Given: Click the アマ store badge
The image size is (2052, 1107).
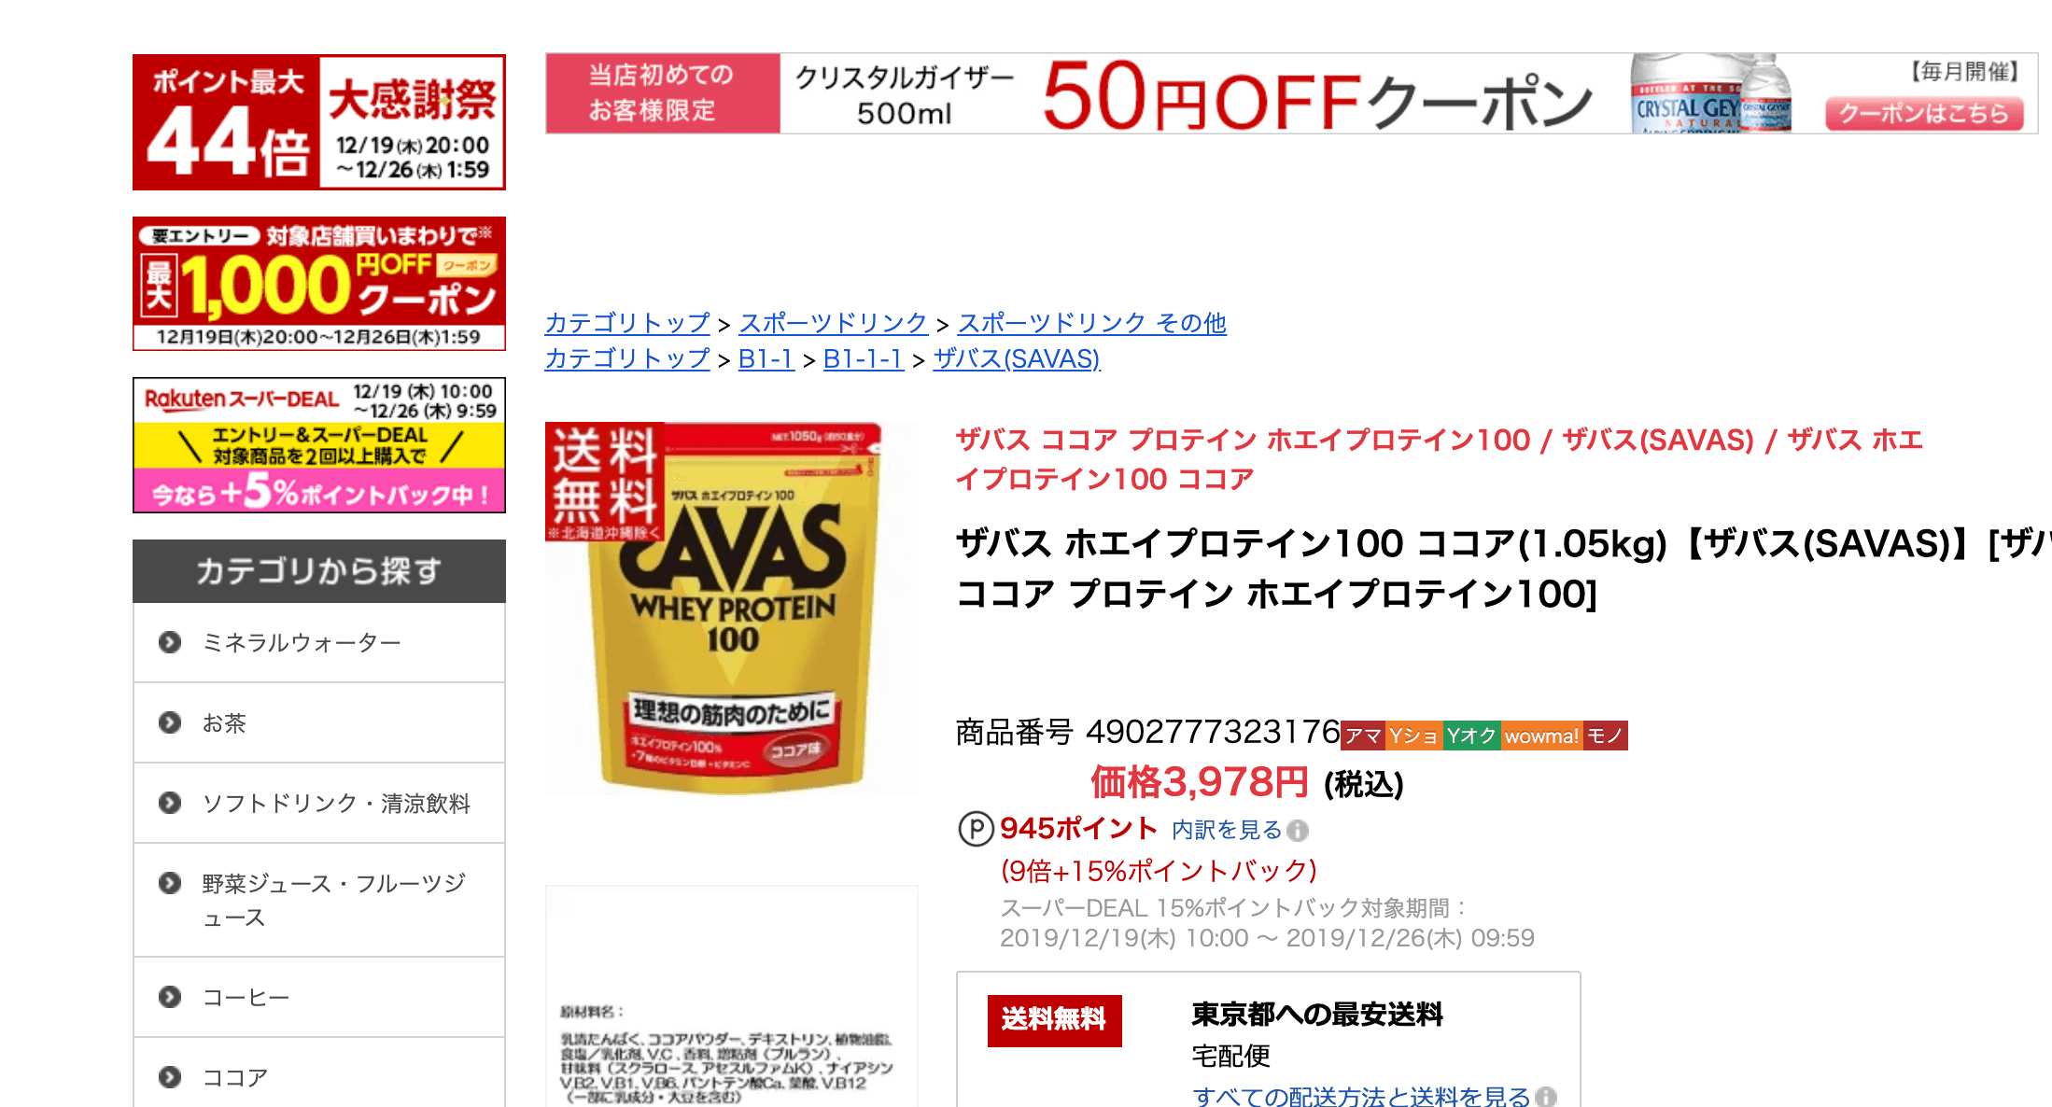Looking at the screenshot, I should 1363,736.
